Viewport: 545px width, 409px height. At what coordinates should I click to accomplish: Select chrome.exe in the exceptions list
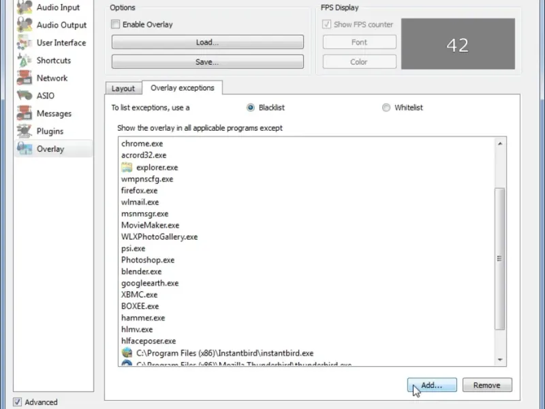click(142, 144)
